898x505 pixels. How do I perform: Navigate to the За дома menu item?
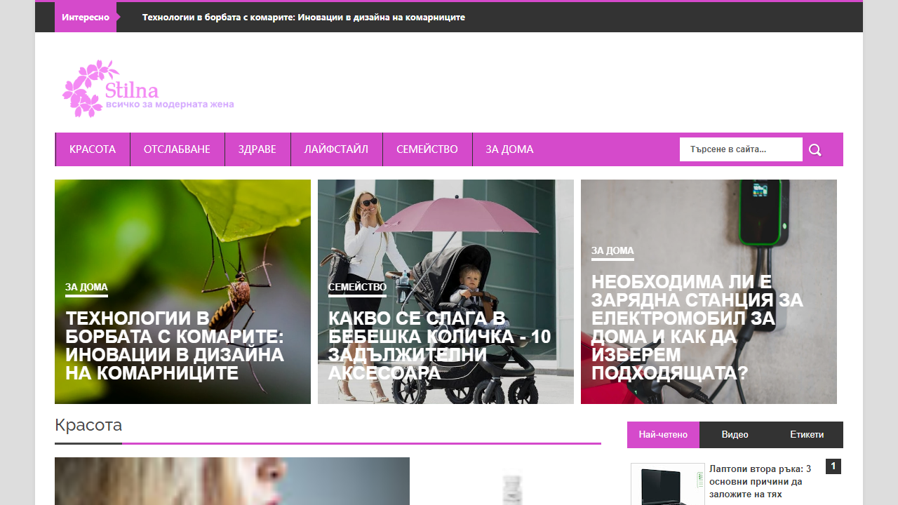(x=509, y=149)
